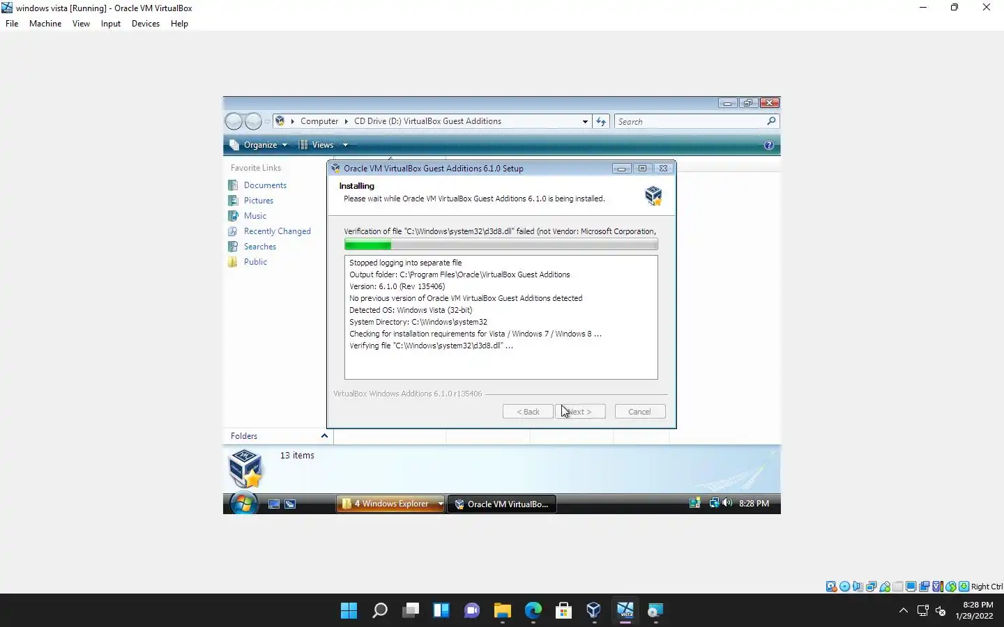Click Vista tray network icon
This screenshot has height=627, width=1004.
point(714,503)
